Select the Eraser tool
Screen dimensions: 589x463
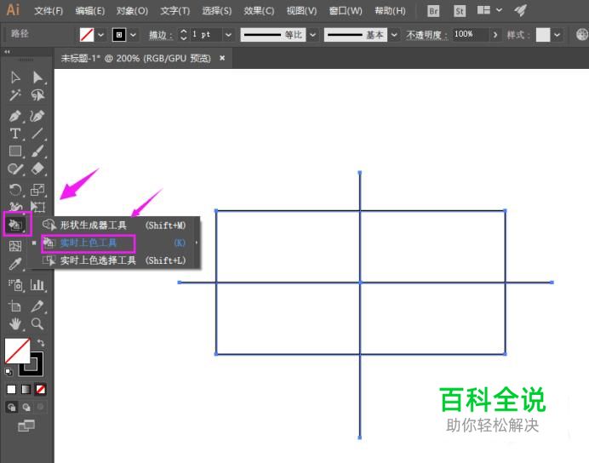pos(37,169)
